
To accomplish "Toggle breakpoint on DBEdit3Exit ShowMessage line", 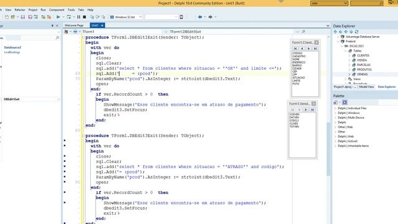I will pyautogui.click(x=65, y=203).
